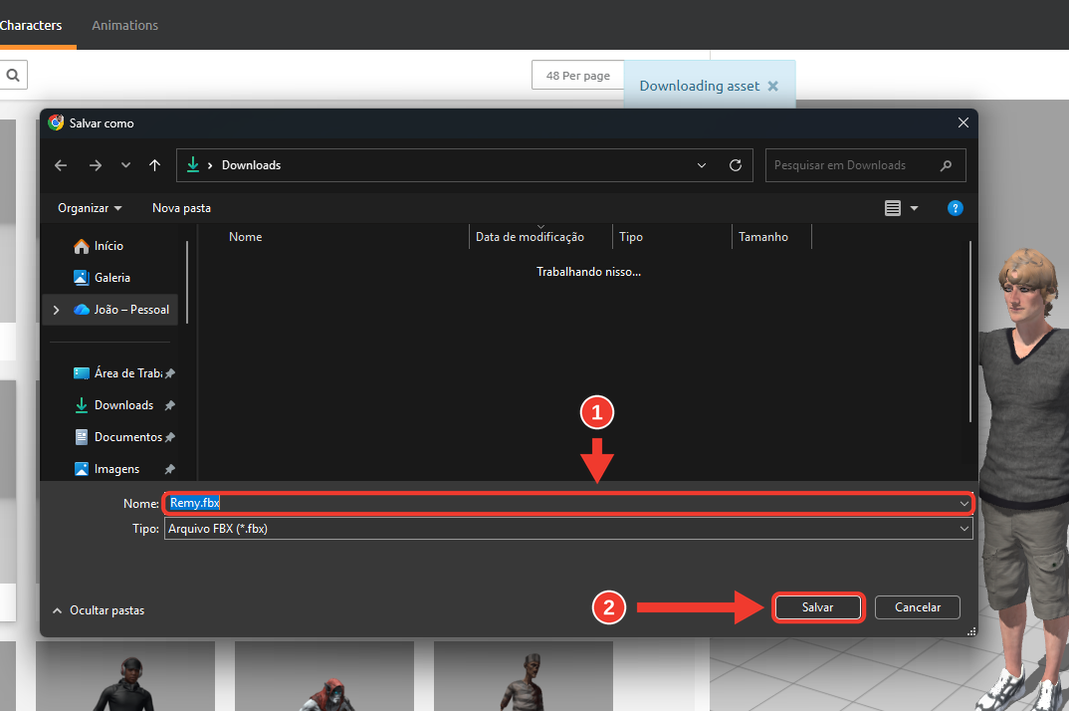
Task: Select Início in the navigation pane
Action: [99, 246]
